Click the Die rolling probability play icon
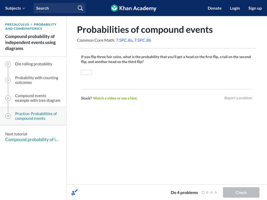 [x=8, y=64]
